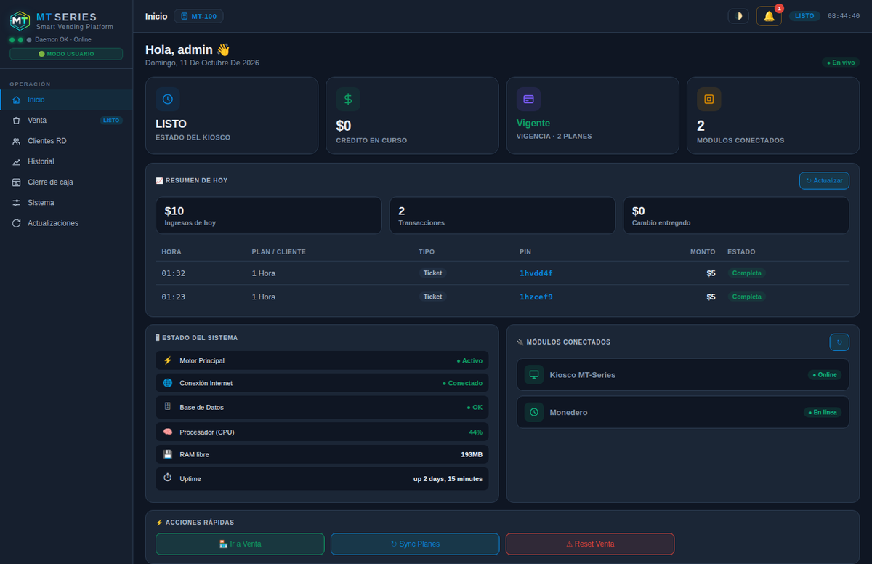The height and width of the screenshot is (564, 872).
Task: Open Cierre de caja in the sidebar
Action: 66,182
